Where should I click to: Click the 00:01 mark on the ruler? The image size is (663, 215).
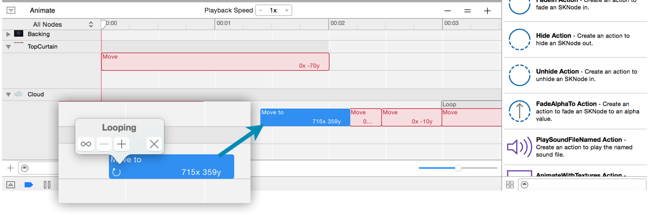(223, 23)
